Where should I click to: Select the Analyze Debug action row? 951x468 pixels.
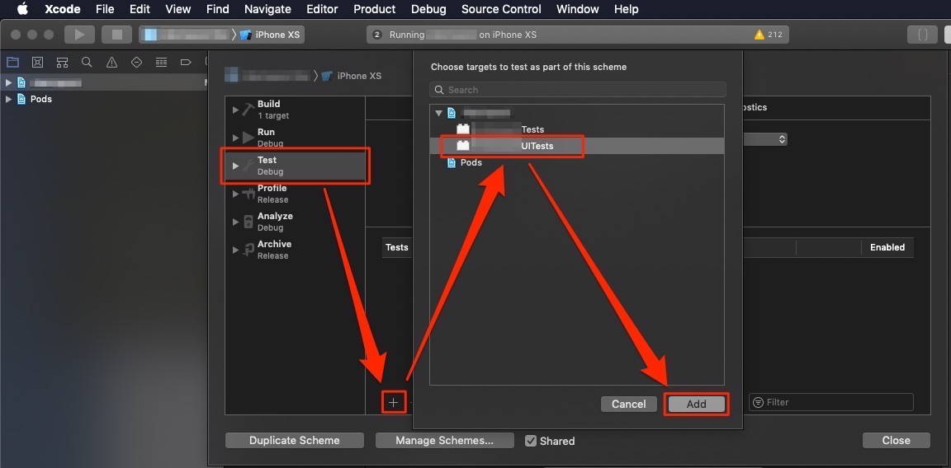pos(295,222)
